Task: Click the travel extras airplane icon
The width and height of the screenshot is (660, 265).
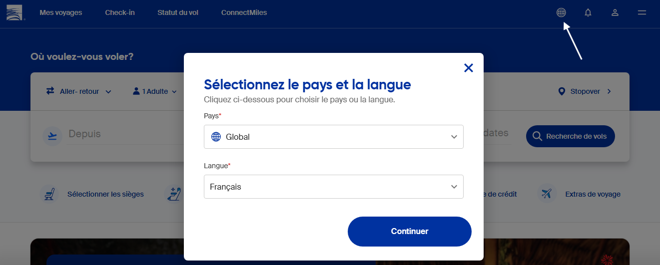Action: pyautogui.click(x=547, y=194)
